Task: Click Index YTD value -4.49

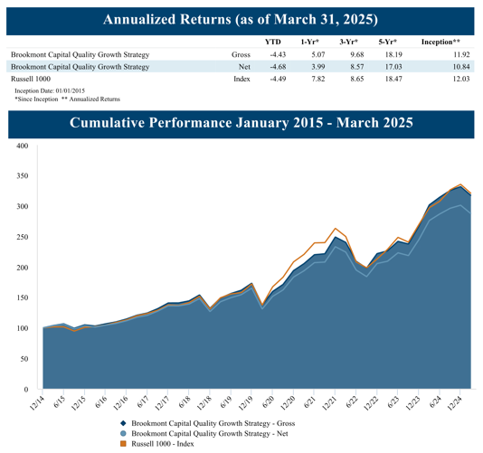Action: click(x=278, y=79)
